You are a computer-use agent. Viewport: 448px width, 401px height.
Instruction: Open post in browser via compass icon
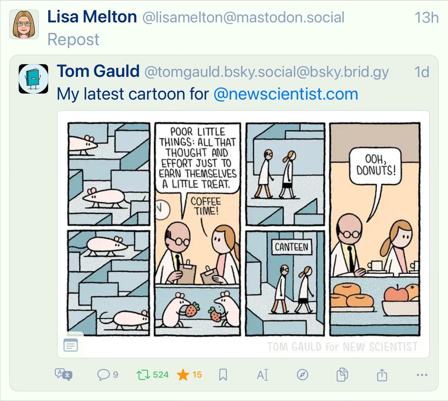[302, 375]
